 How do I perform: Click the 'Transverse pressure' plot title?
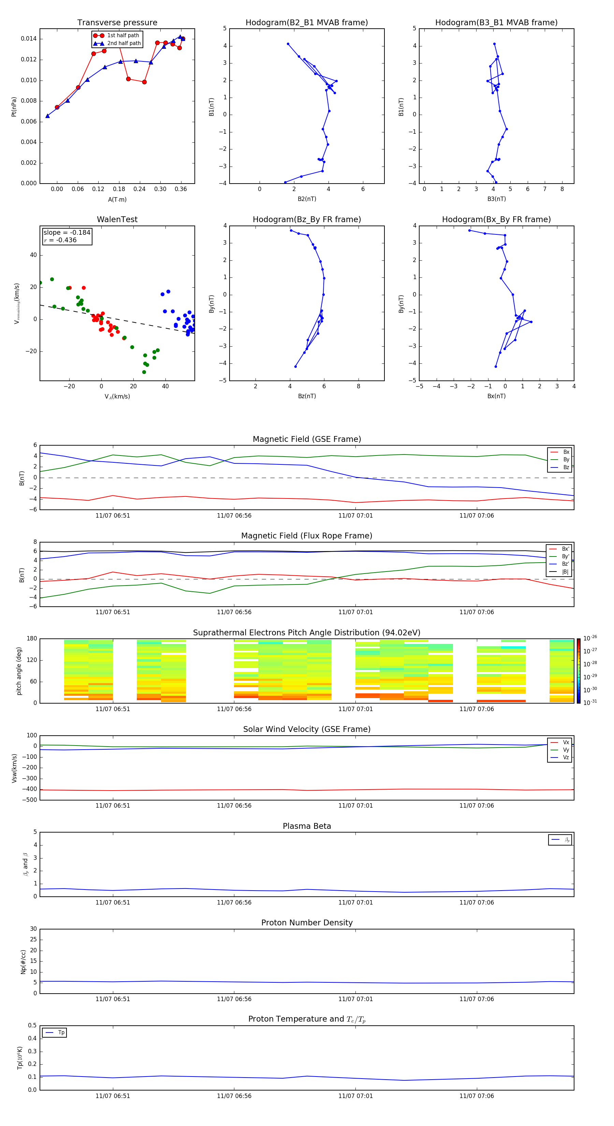click(x=117, y=23)
